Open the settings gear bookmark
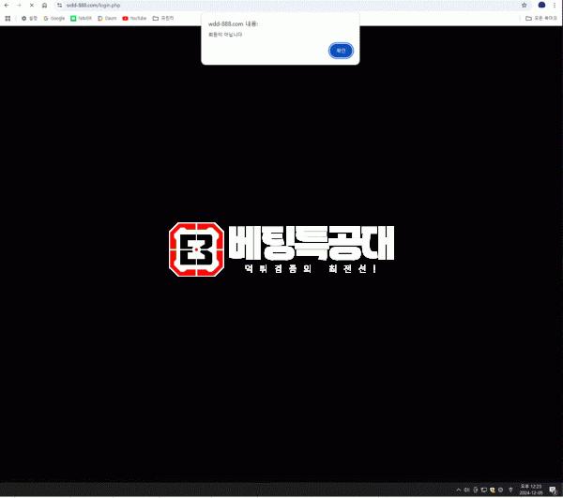Image resolution: width=563 pixels, height=498 pixels. click(29, 19)
